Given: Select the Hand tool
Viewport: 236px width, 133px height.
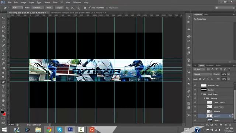Looking at the screenshot, I should (3, 100).
